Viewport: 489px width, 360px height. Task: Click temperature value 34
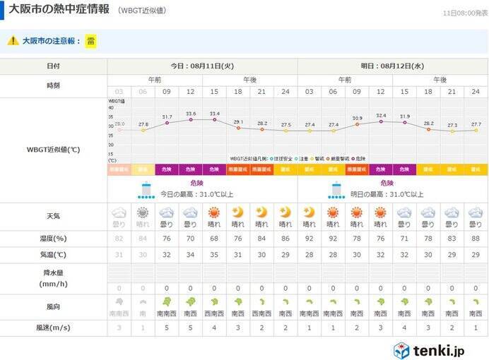tap(190, 255)
